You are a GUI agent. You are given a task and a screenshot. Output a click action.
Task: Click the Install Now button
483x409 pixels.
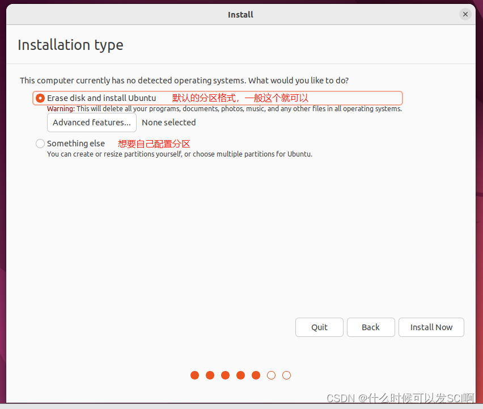(x=431, y=327)
